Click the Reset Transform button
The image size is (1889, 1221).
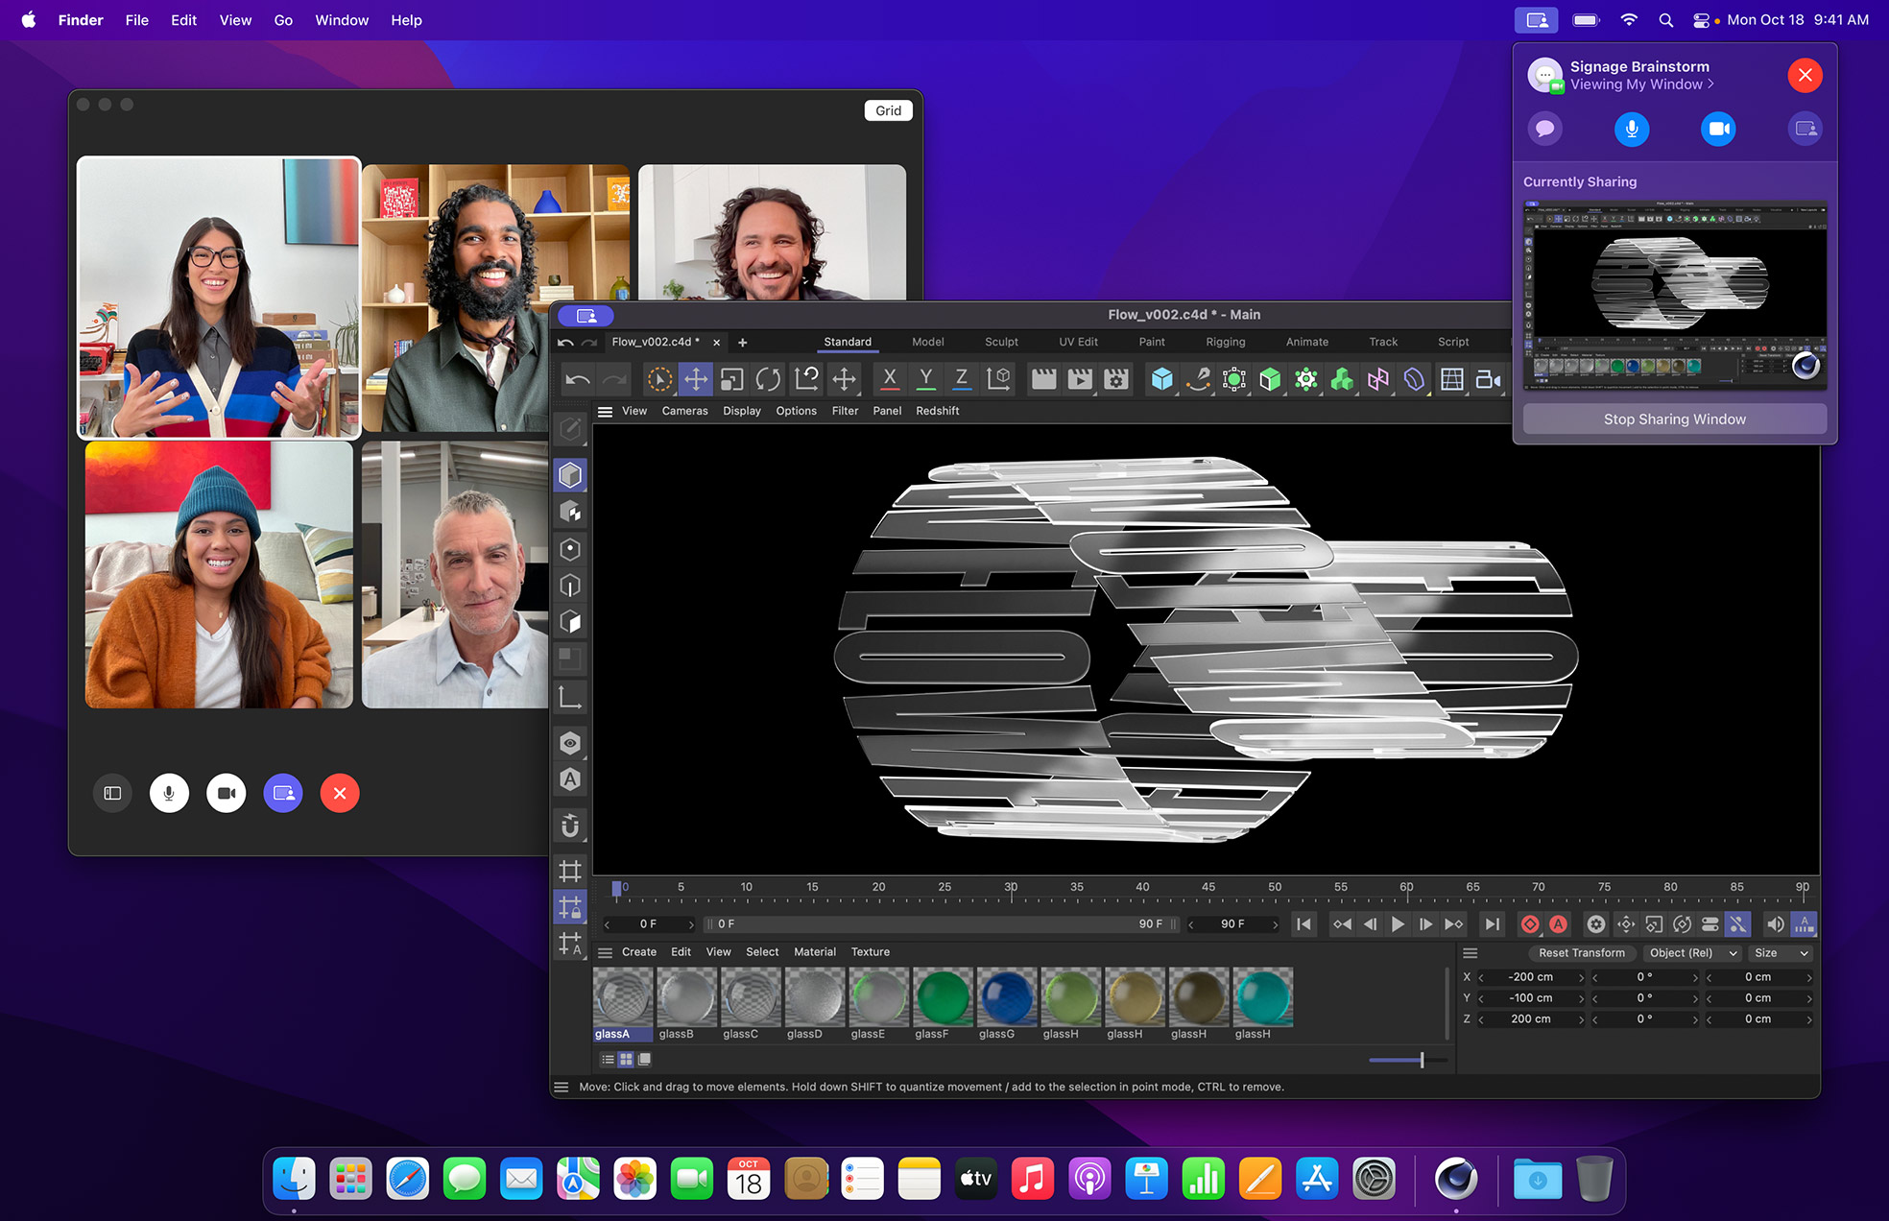click(x=1582, y=953)
